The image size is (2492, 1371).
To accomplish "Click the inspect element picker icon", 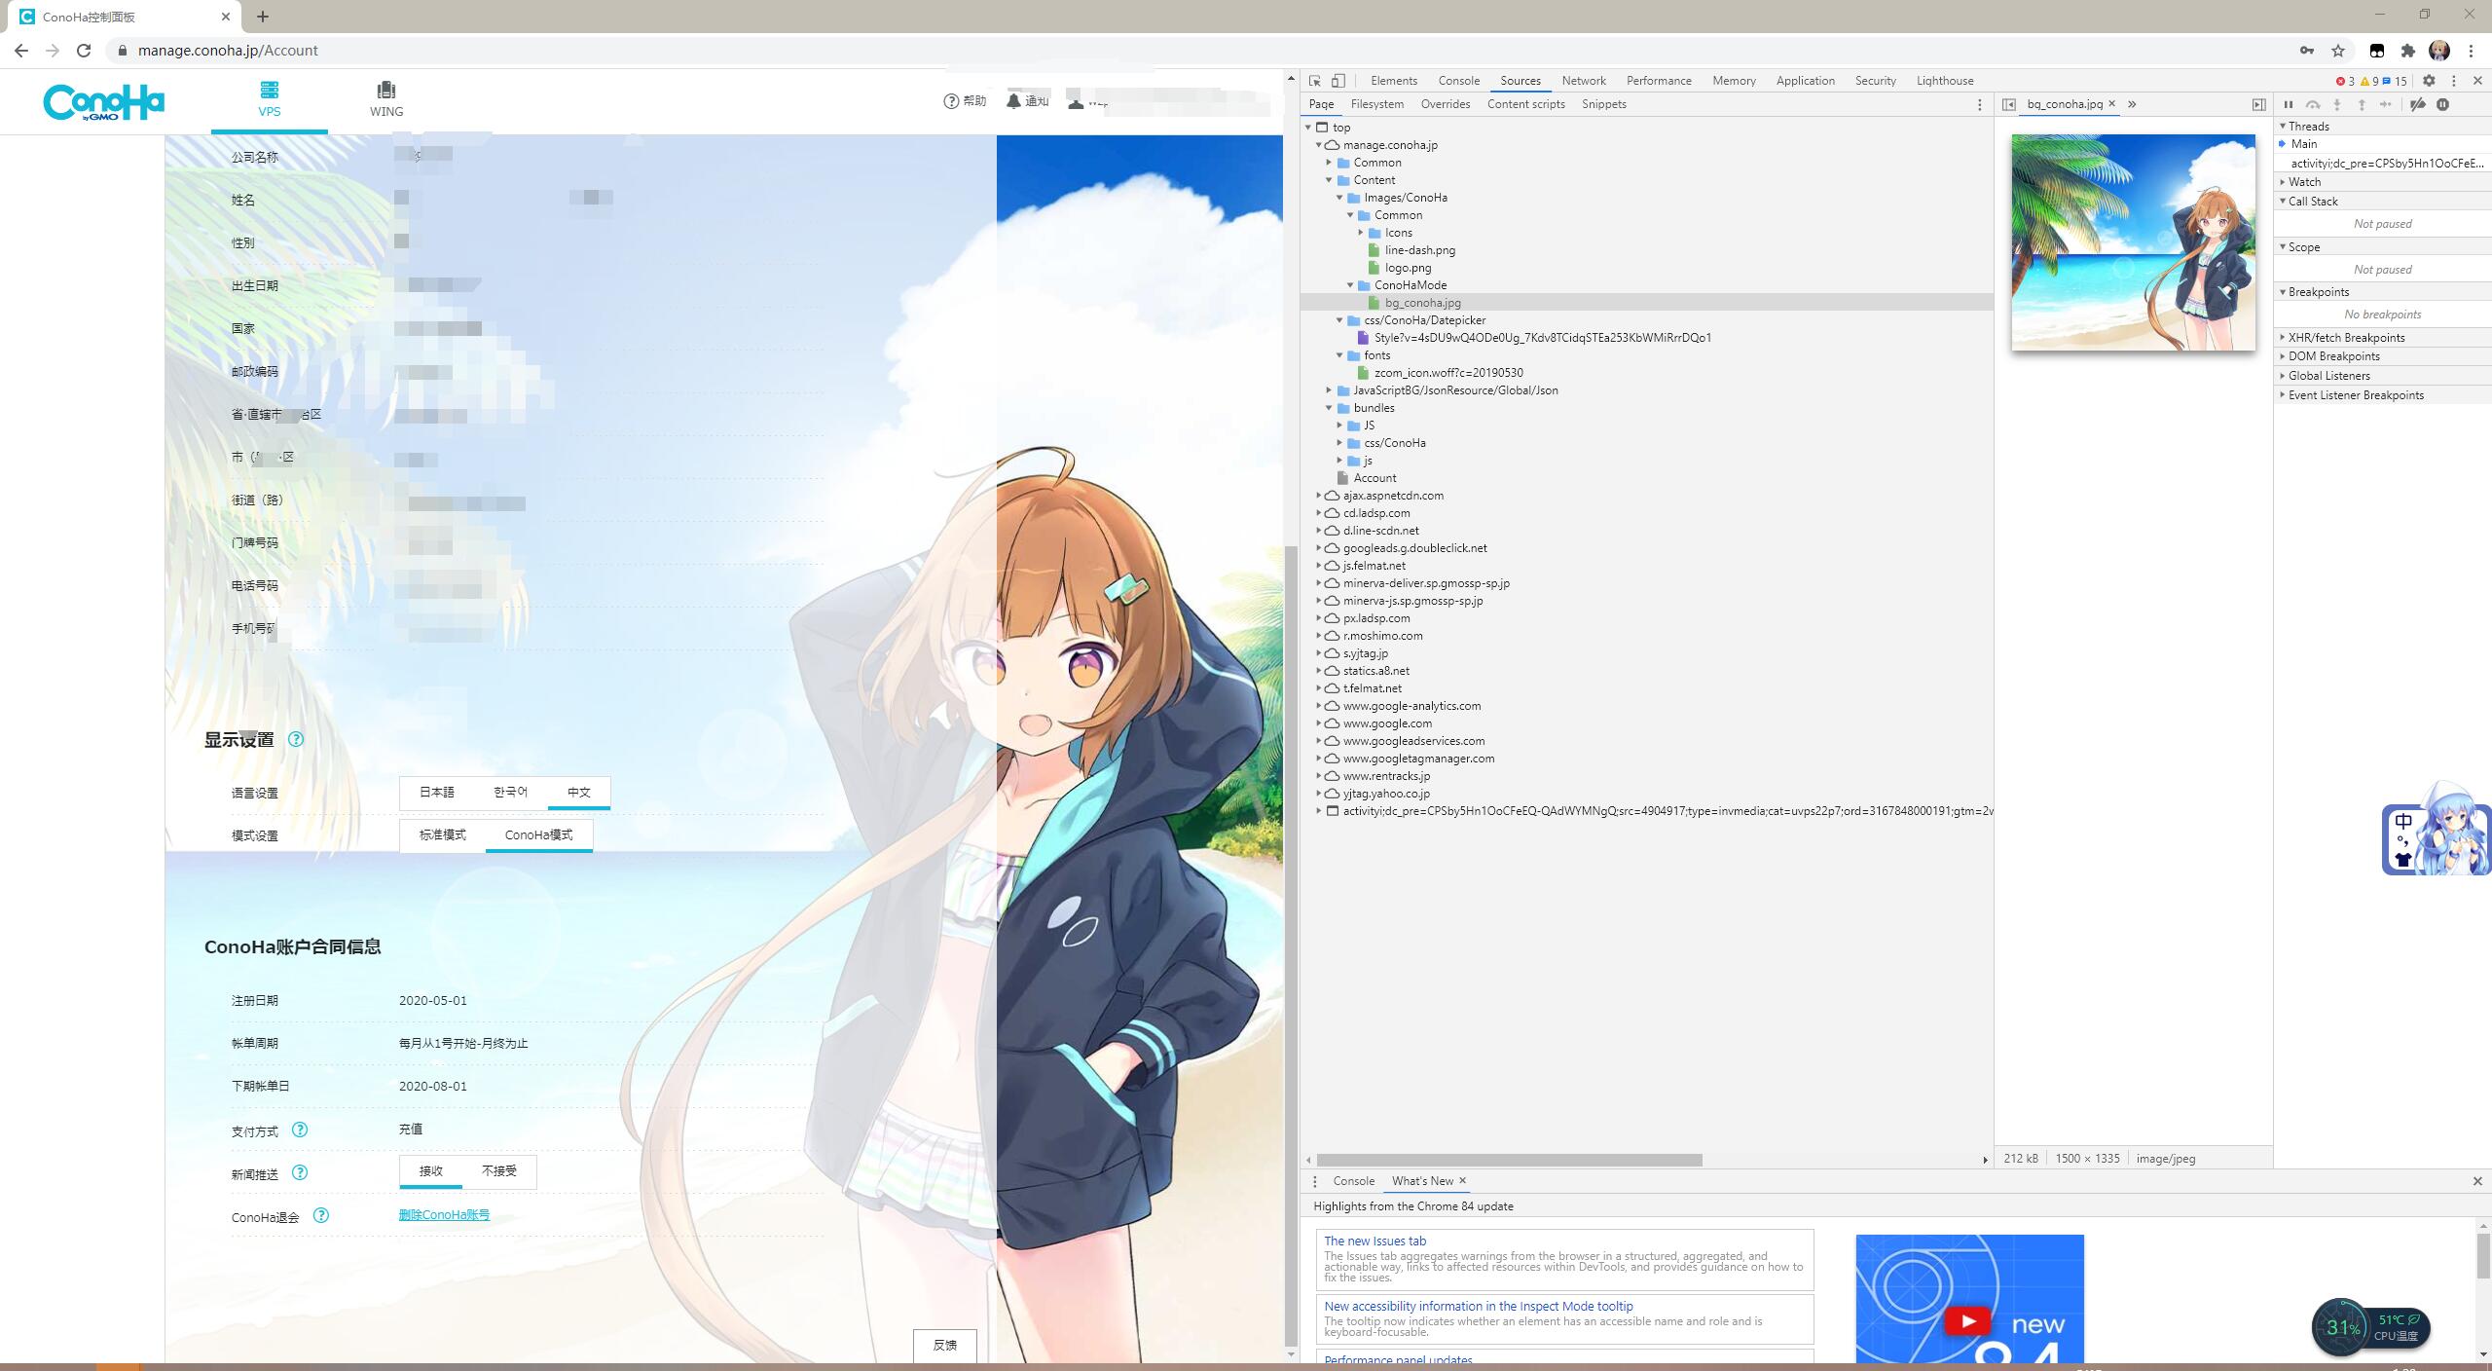I will click(x=1315, y=81).
